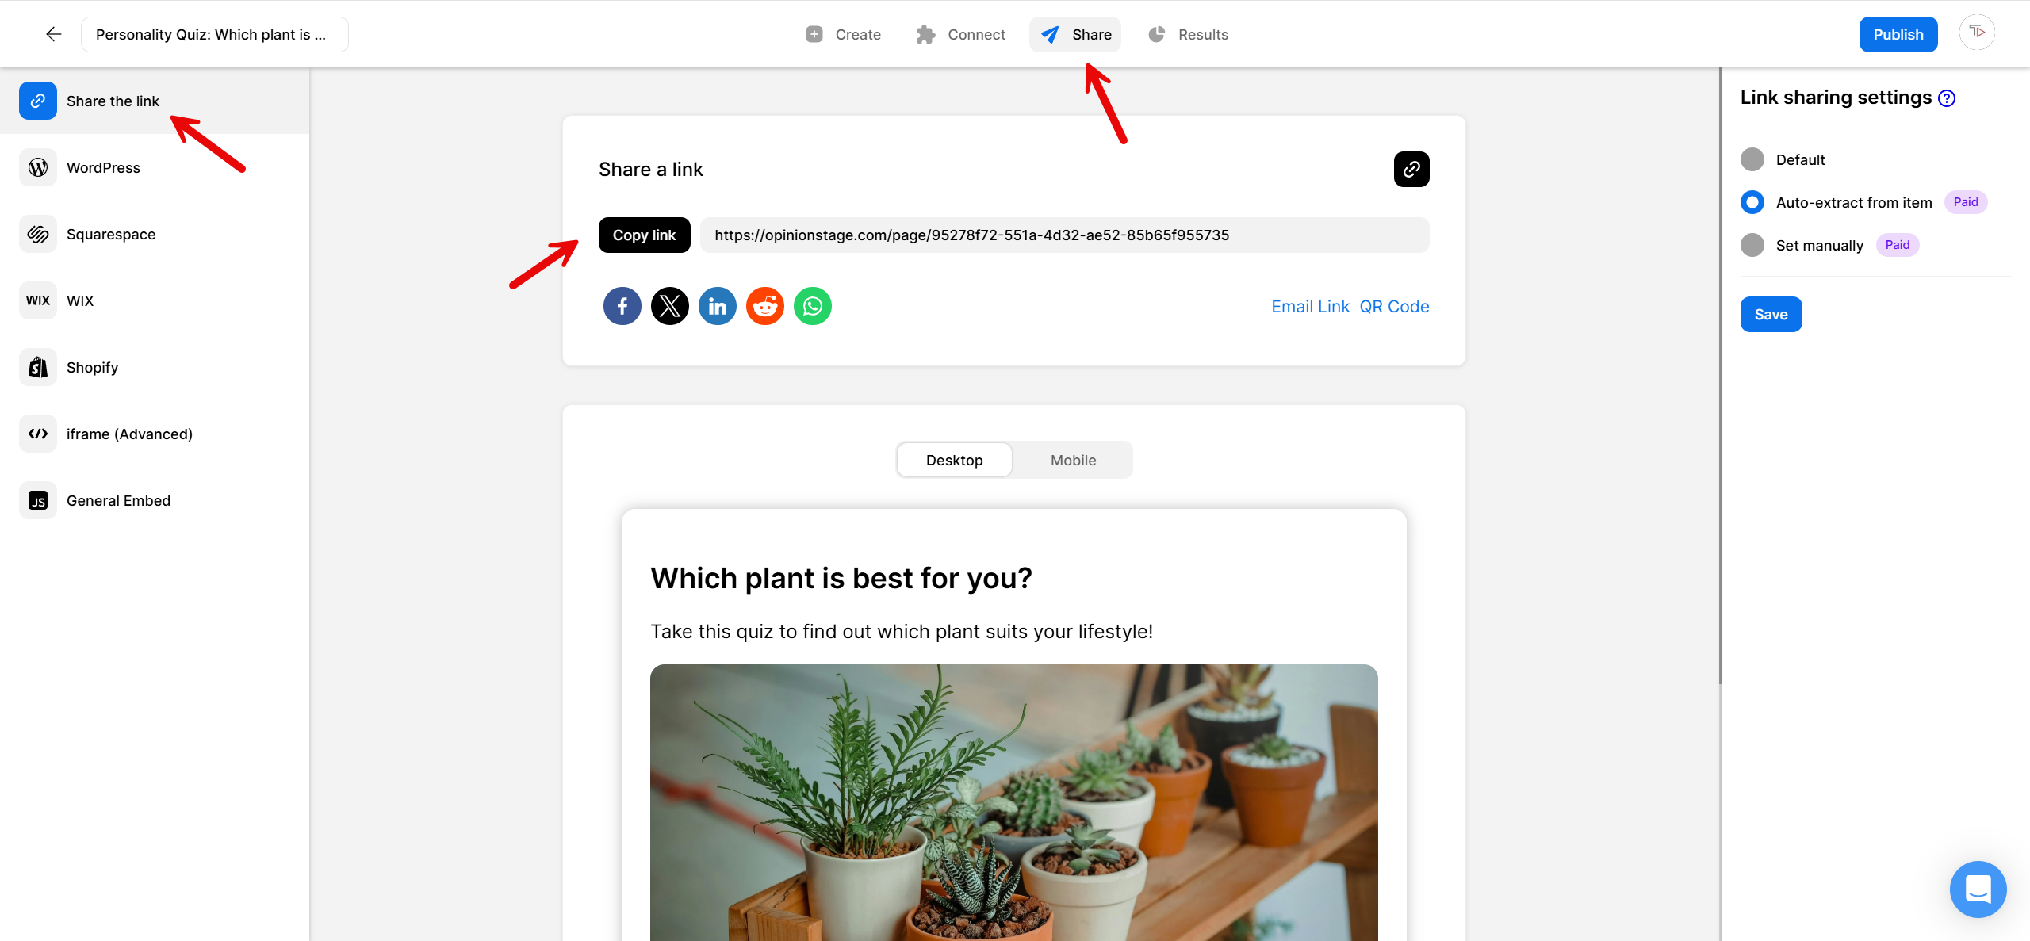
Task: Share quiz via WhatsApp
Action: pos(813,306)
